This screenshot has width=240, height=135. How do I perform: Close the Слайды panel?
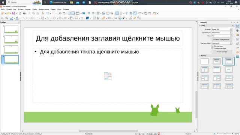pyautogui.click(x=19, y=22)
